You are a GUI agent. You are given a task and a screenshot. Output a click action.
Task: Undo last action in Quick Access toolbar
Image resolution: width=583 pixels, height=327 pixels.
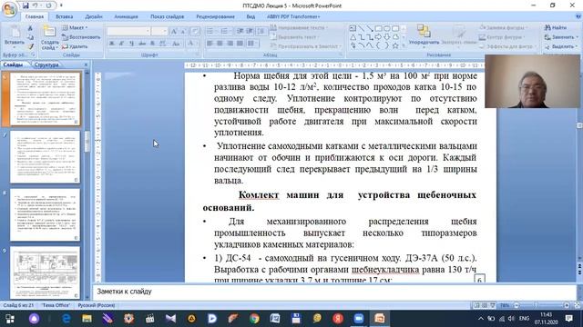click(x=36, y=5)
